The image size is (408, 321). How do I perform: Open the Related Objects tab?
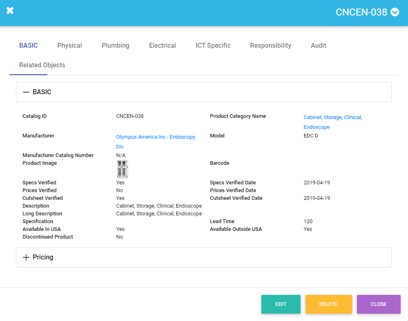point(42,65)
